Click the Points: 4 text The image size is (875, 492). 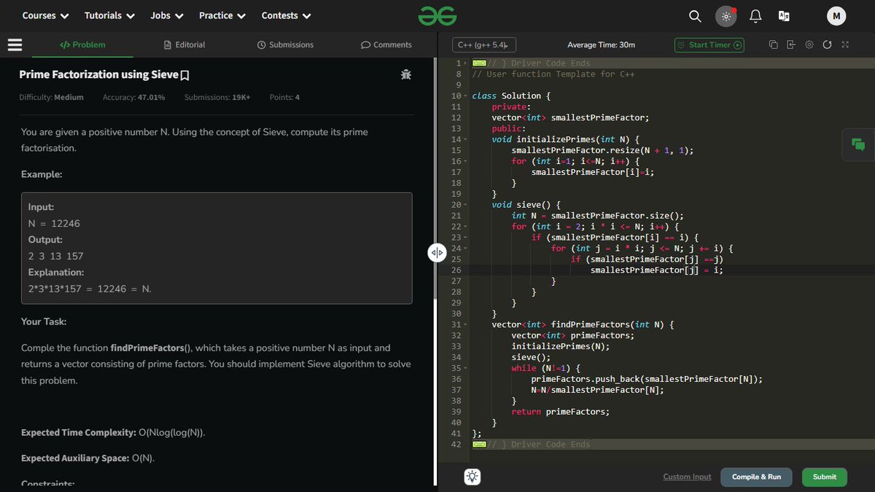284,97
